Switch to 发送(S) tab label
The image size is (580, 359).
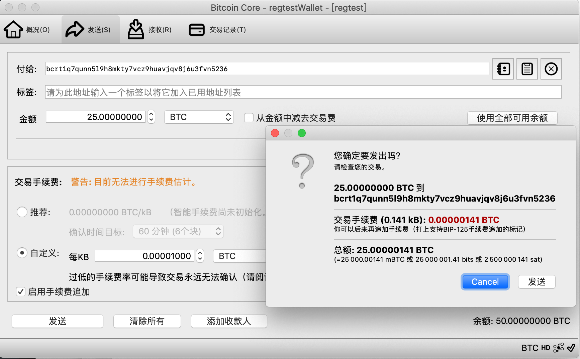[x=99, y=30]
